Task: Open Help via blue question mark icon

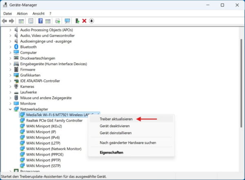Action: tap(40, 21)
